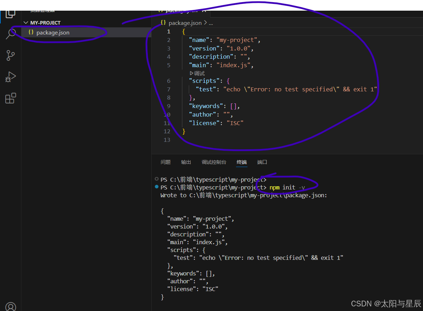Collapse the MY-PROJECT folder
The width and height of the screenshot is (423, 311).
pyautogui.click(x=42, y=23)
